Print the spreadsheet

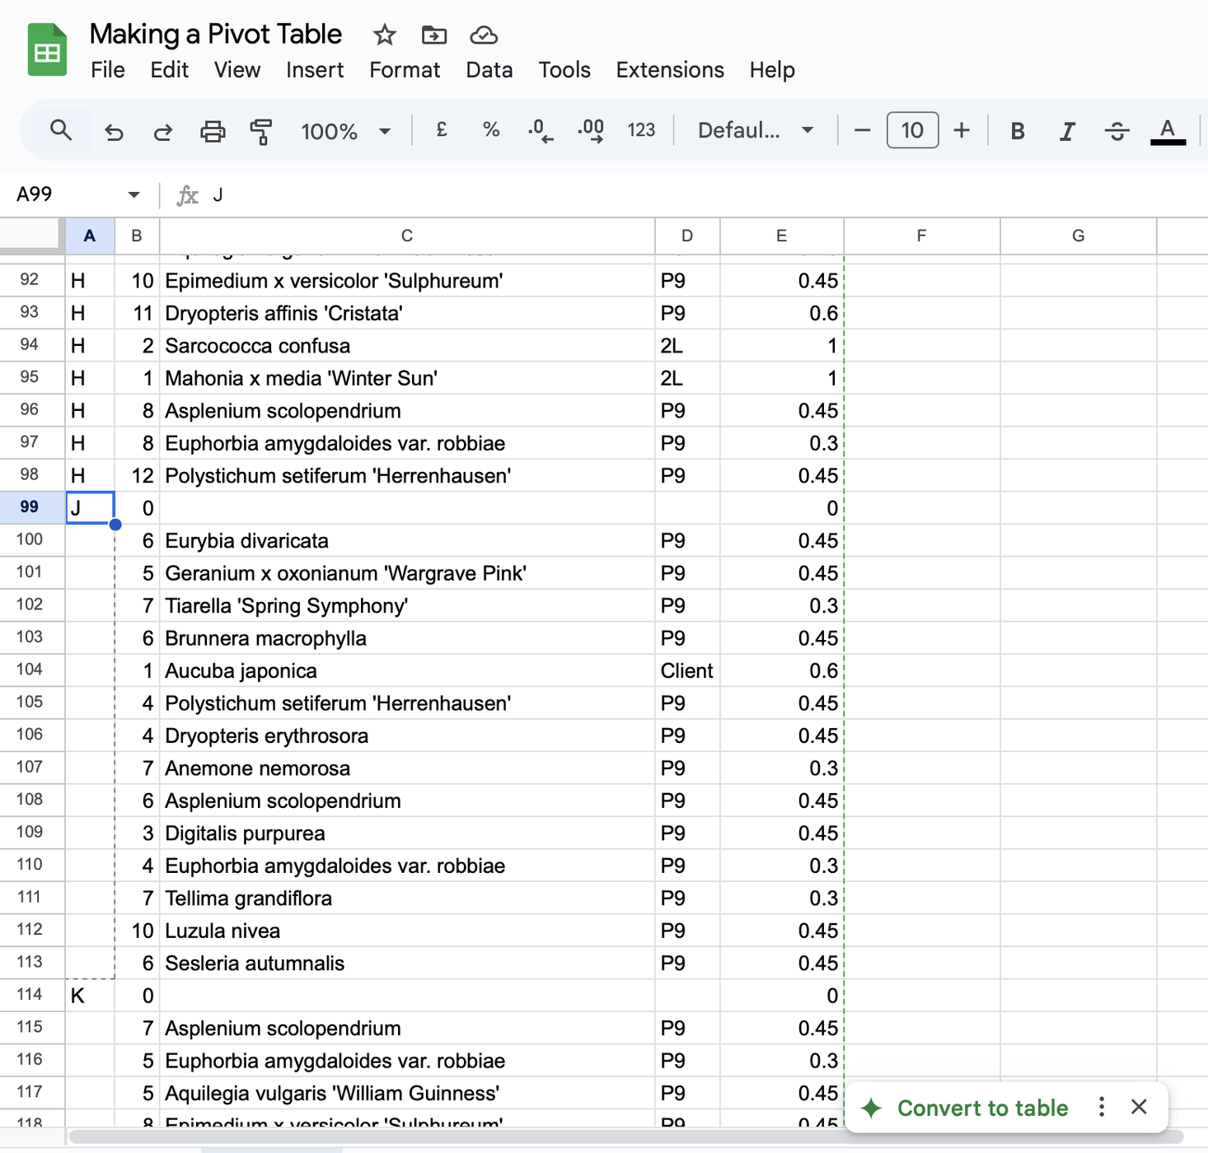coord(213,130)
